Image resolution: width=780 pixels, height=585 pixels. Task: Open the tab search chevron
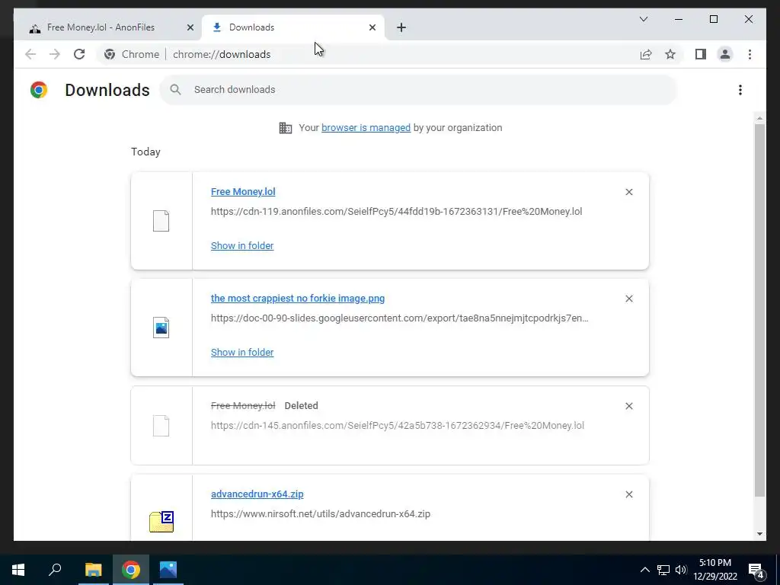pos(643,19)
